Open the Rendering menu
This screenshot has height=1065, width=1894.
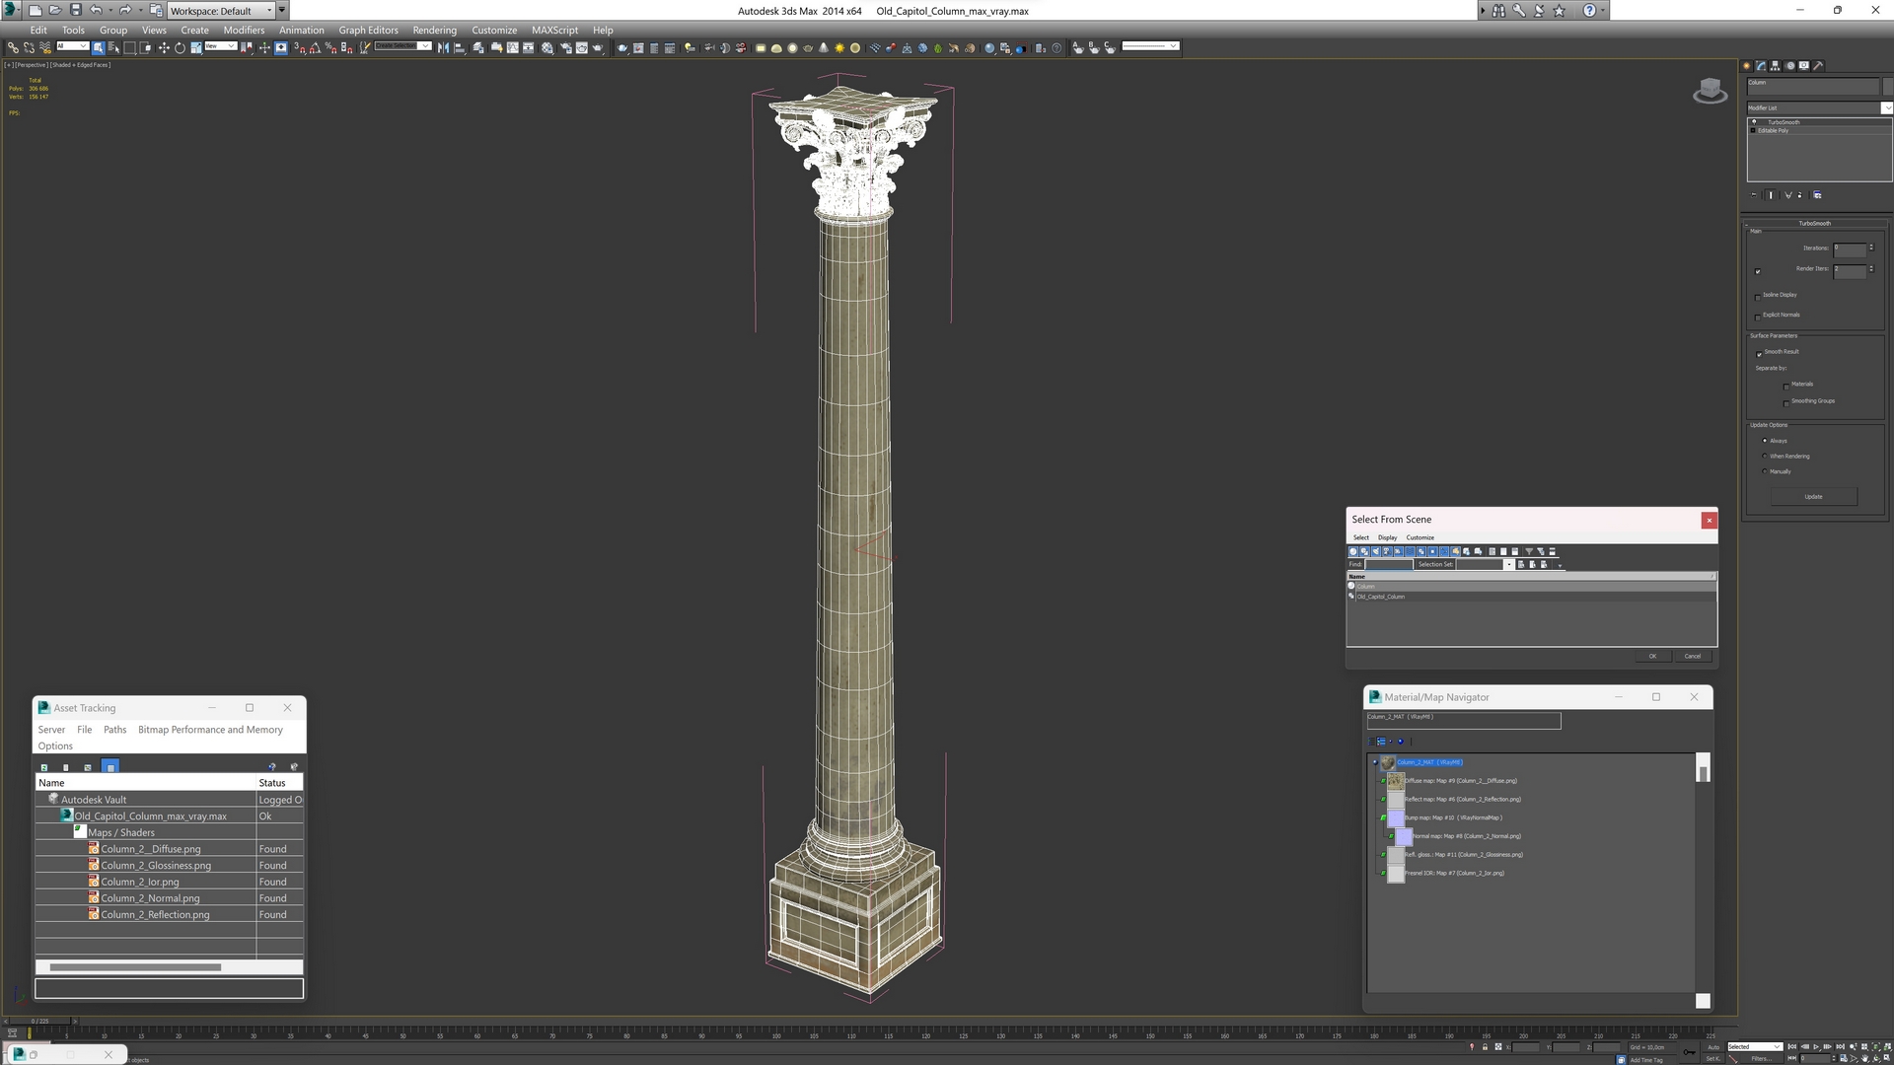pyautogui.click(x=434, y=30)
